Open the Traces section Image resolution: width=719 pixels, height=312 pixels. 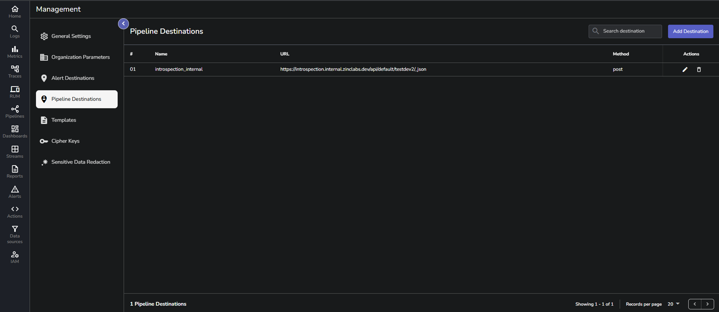pos(15,71)
